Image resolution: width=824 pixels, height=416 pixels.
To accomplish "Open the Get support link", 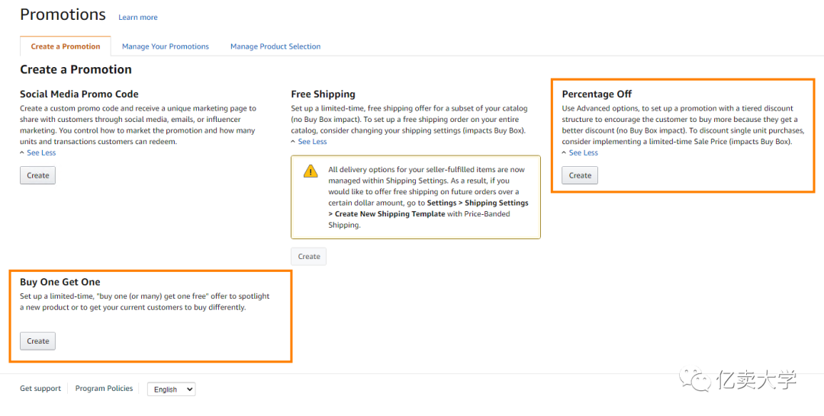I will [x=40, y=389].
